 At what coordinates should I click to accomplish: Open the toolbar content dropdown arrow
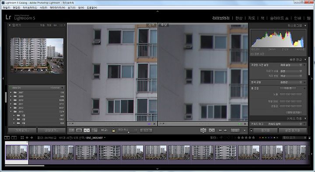tap(245, 130)
